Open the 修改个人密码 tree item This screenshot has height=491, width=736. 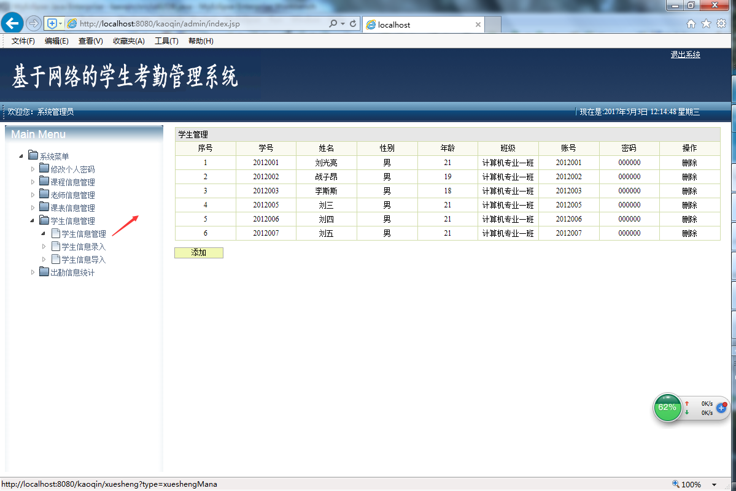pyautogui.click(x=73, y=169)
